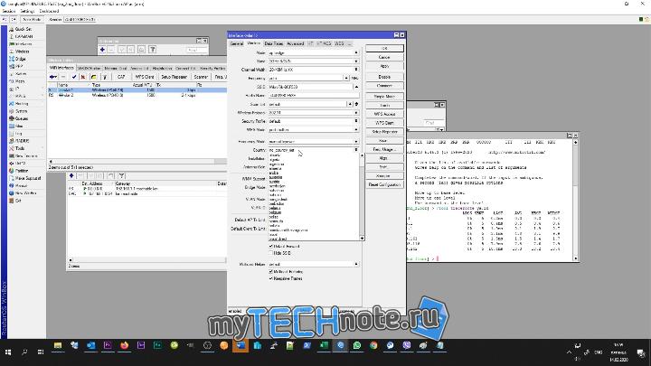The height and width of the screenshot is (366, 651).
Task: Open the Access List tab in Wireless Tables
Action: 139,68
